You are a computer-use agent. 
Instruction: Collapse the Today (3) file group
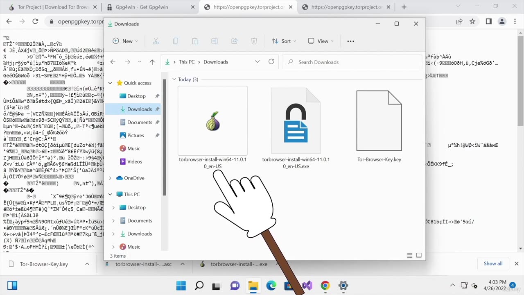pos(174,79)
